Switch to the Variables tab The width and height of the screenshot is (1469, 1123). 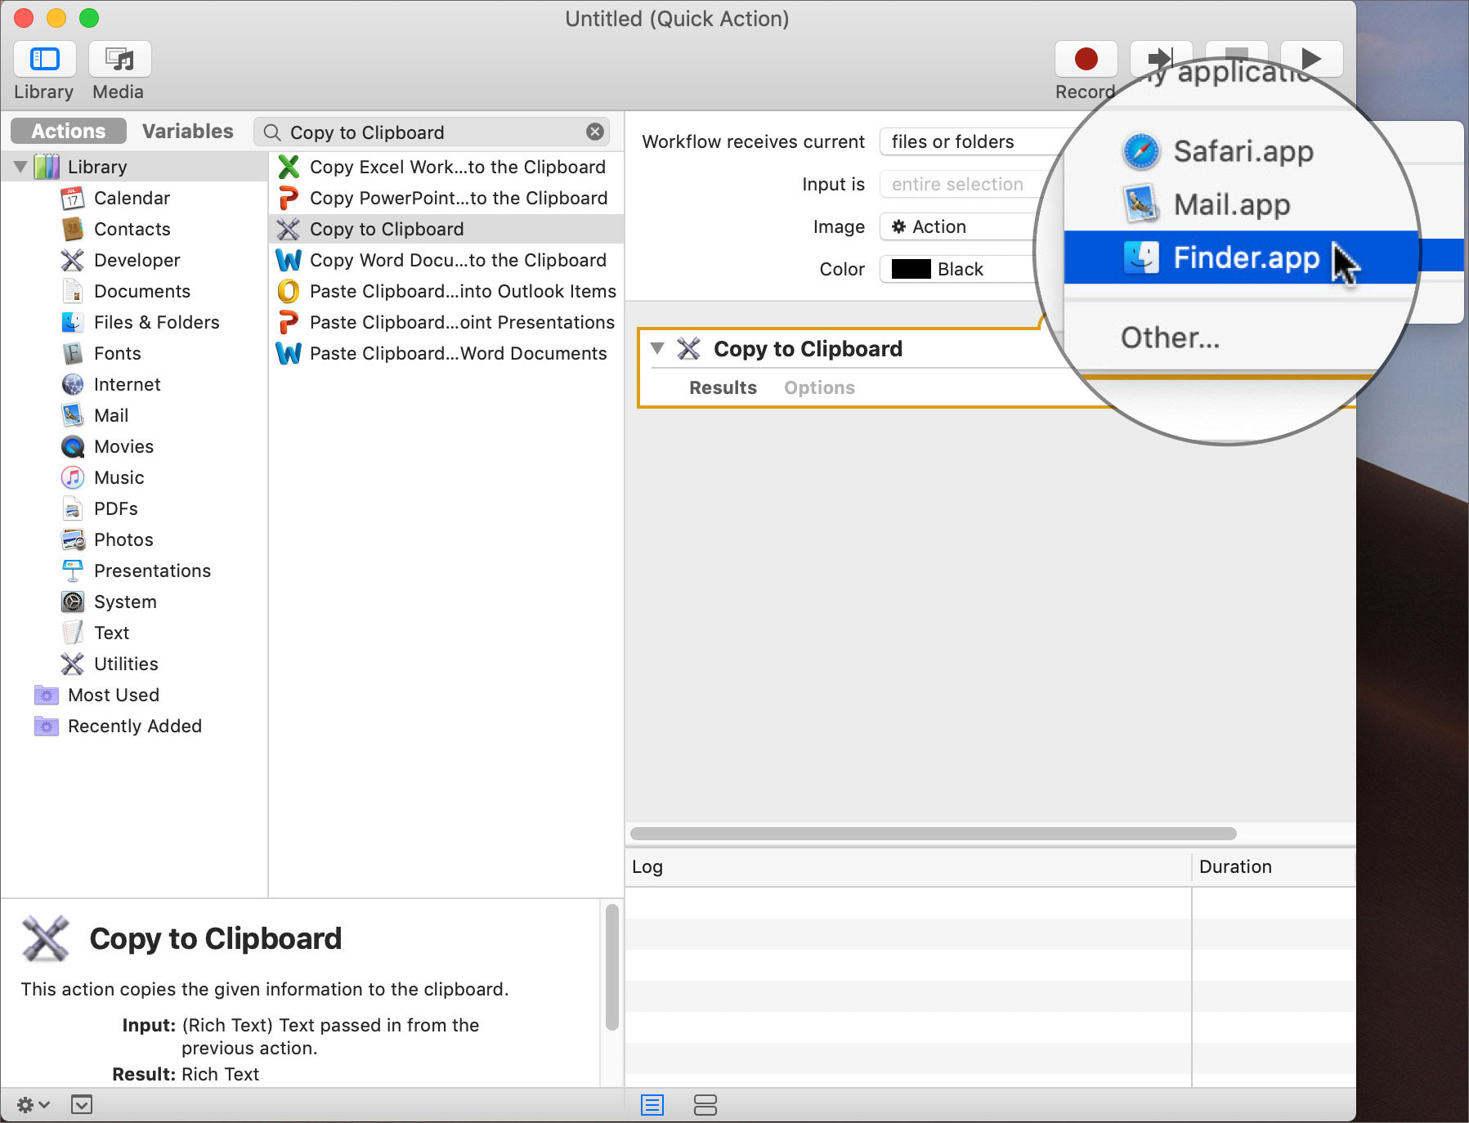pyautogui.click(x=186, y=130)
